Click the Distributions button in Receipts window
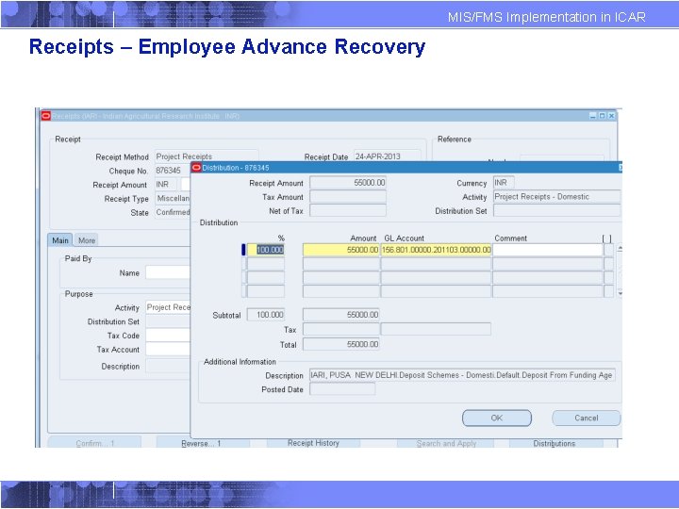The height and width of the screenshot is (509, 679). tap(556, 443)
